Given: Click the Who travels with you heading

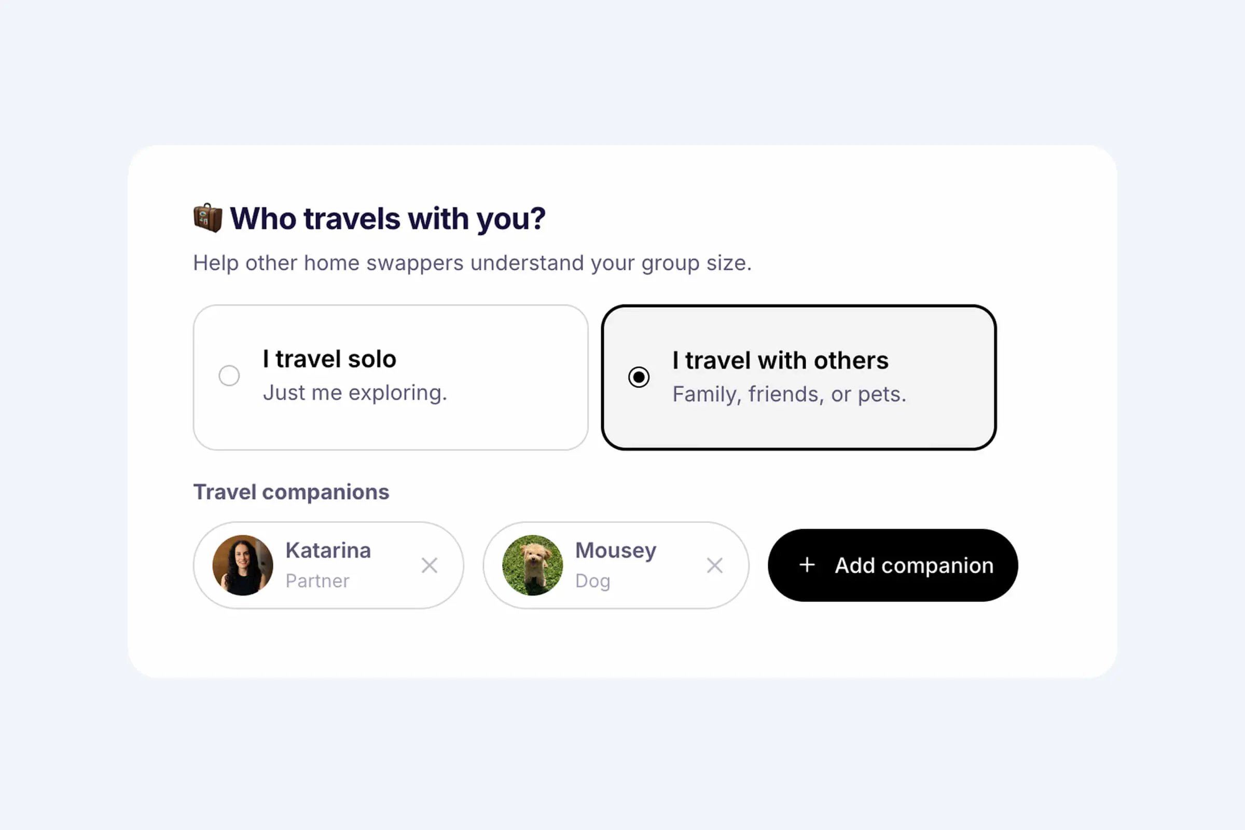Looking at the screenshot, I should coord(387,217).
